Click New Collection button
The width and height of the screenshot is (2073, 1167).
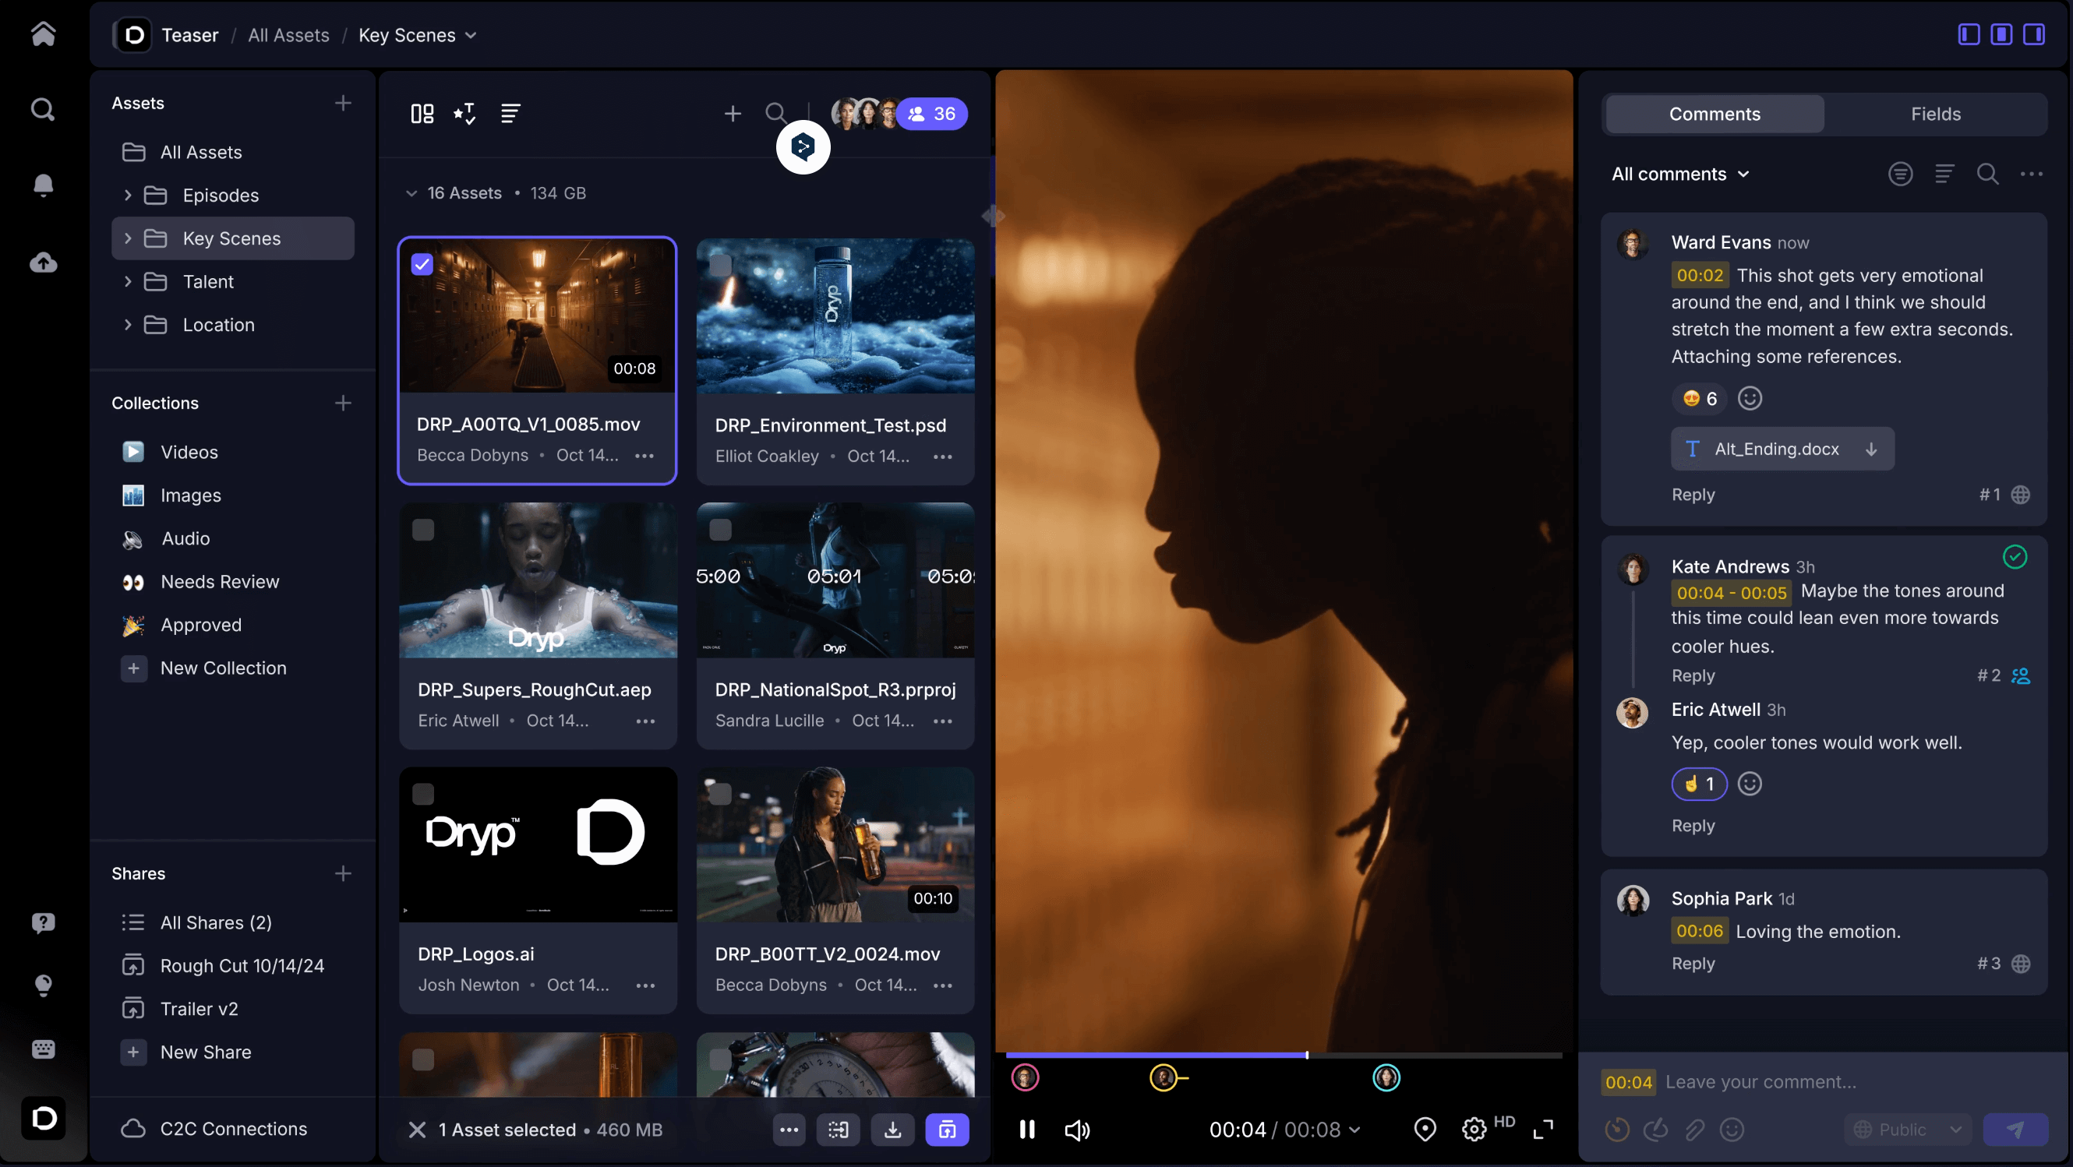[223, 668]
